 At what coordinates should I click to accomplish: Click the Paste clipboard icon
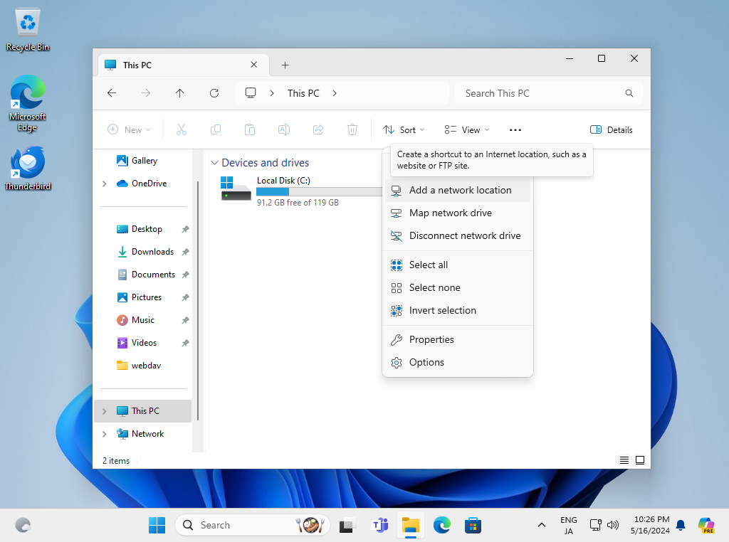coord(250,129)
